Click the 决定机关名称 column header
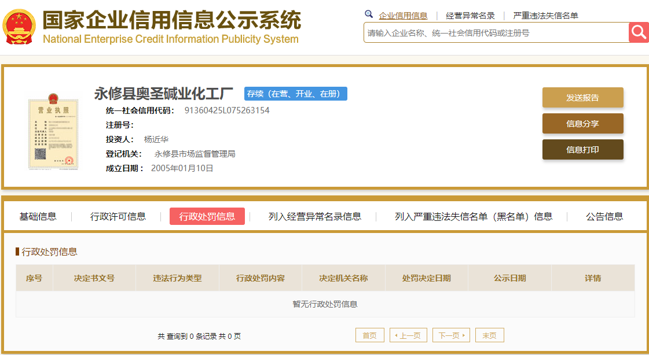This screenshot has width=649, height=355. click(x=343, y=278)
